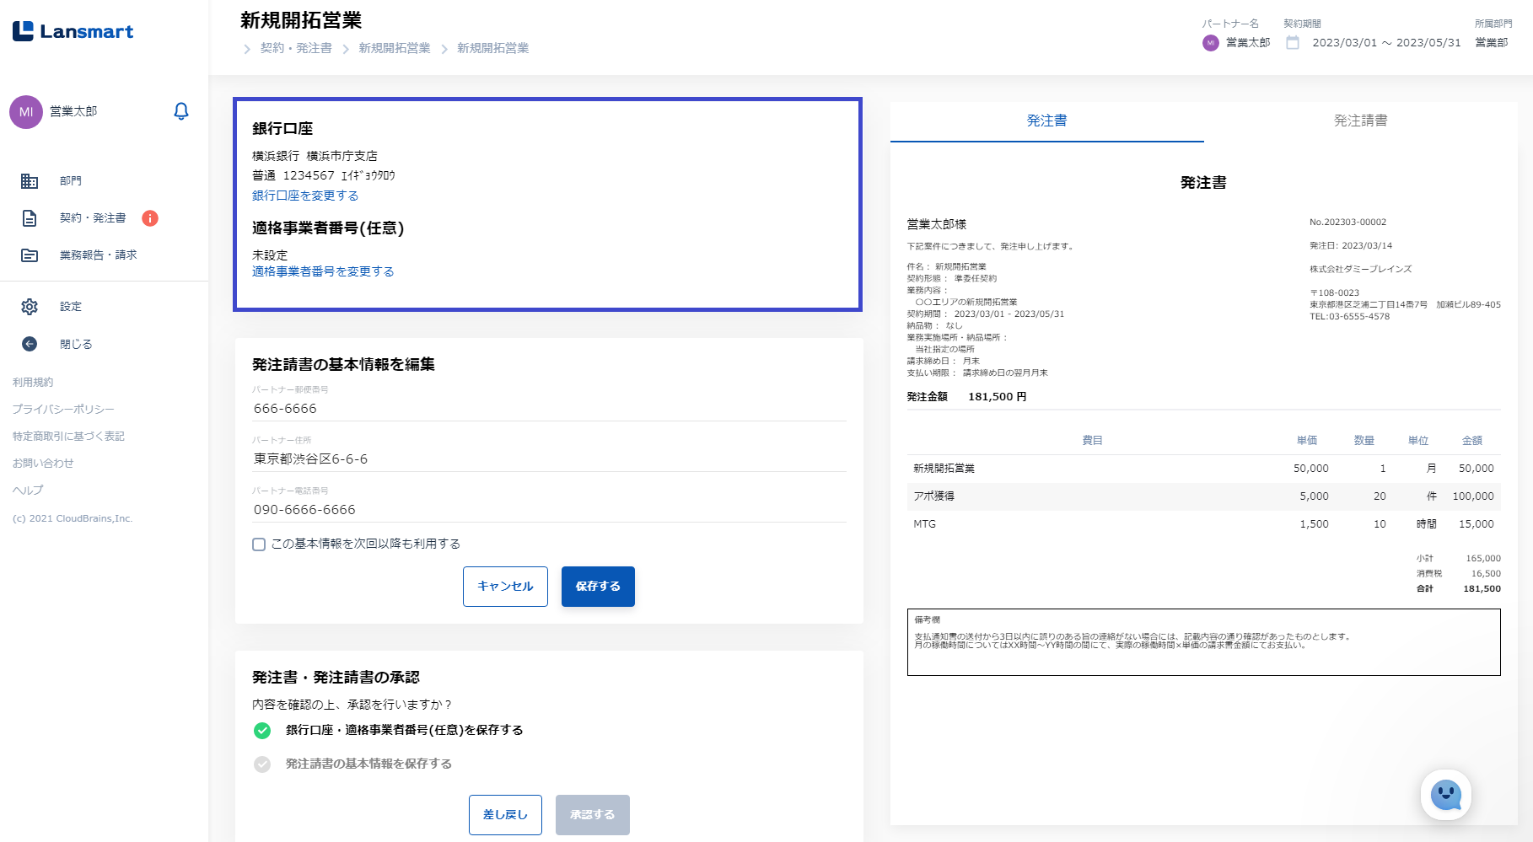The height and width of the screenshot is (842, 1533).
Task: Click gray check for 基本情報 save step
Action: pyautogui.click(x=262, y=764)
